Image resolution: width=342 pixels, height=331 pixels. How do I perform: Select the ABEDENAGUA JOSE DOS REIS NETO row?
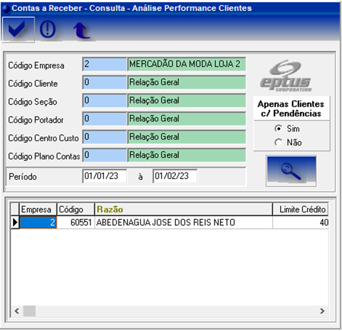coord(165,223)
